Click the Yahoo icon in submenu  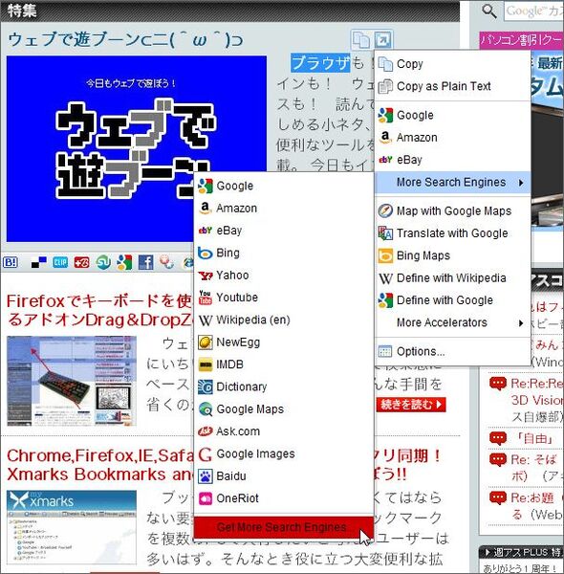coord(206,276)
